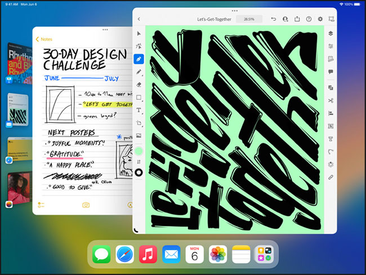Open the App Library folder in dock

click(x=264, y=254)
